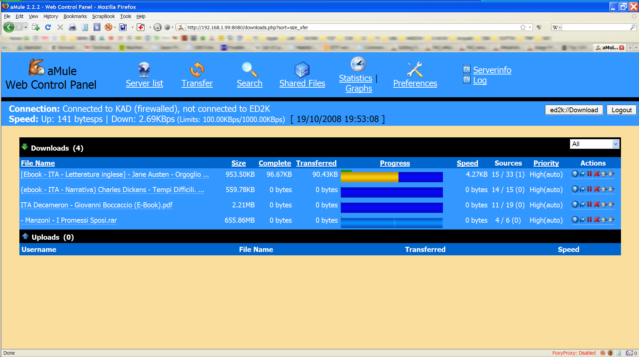Open dropdown next to ScrapBook floppy icon
The width and height of the screenshot is (639, 357).
(x=132, y=27)
